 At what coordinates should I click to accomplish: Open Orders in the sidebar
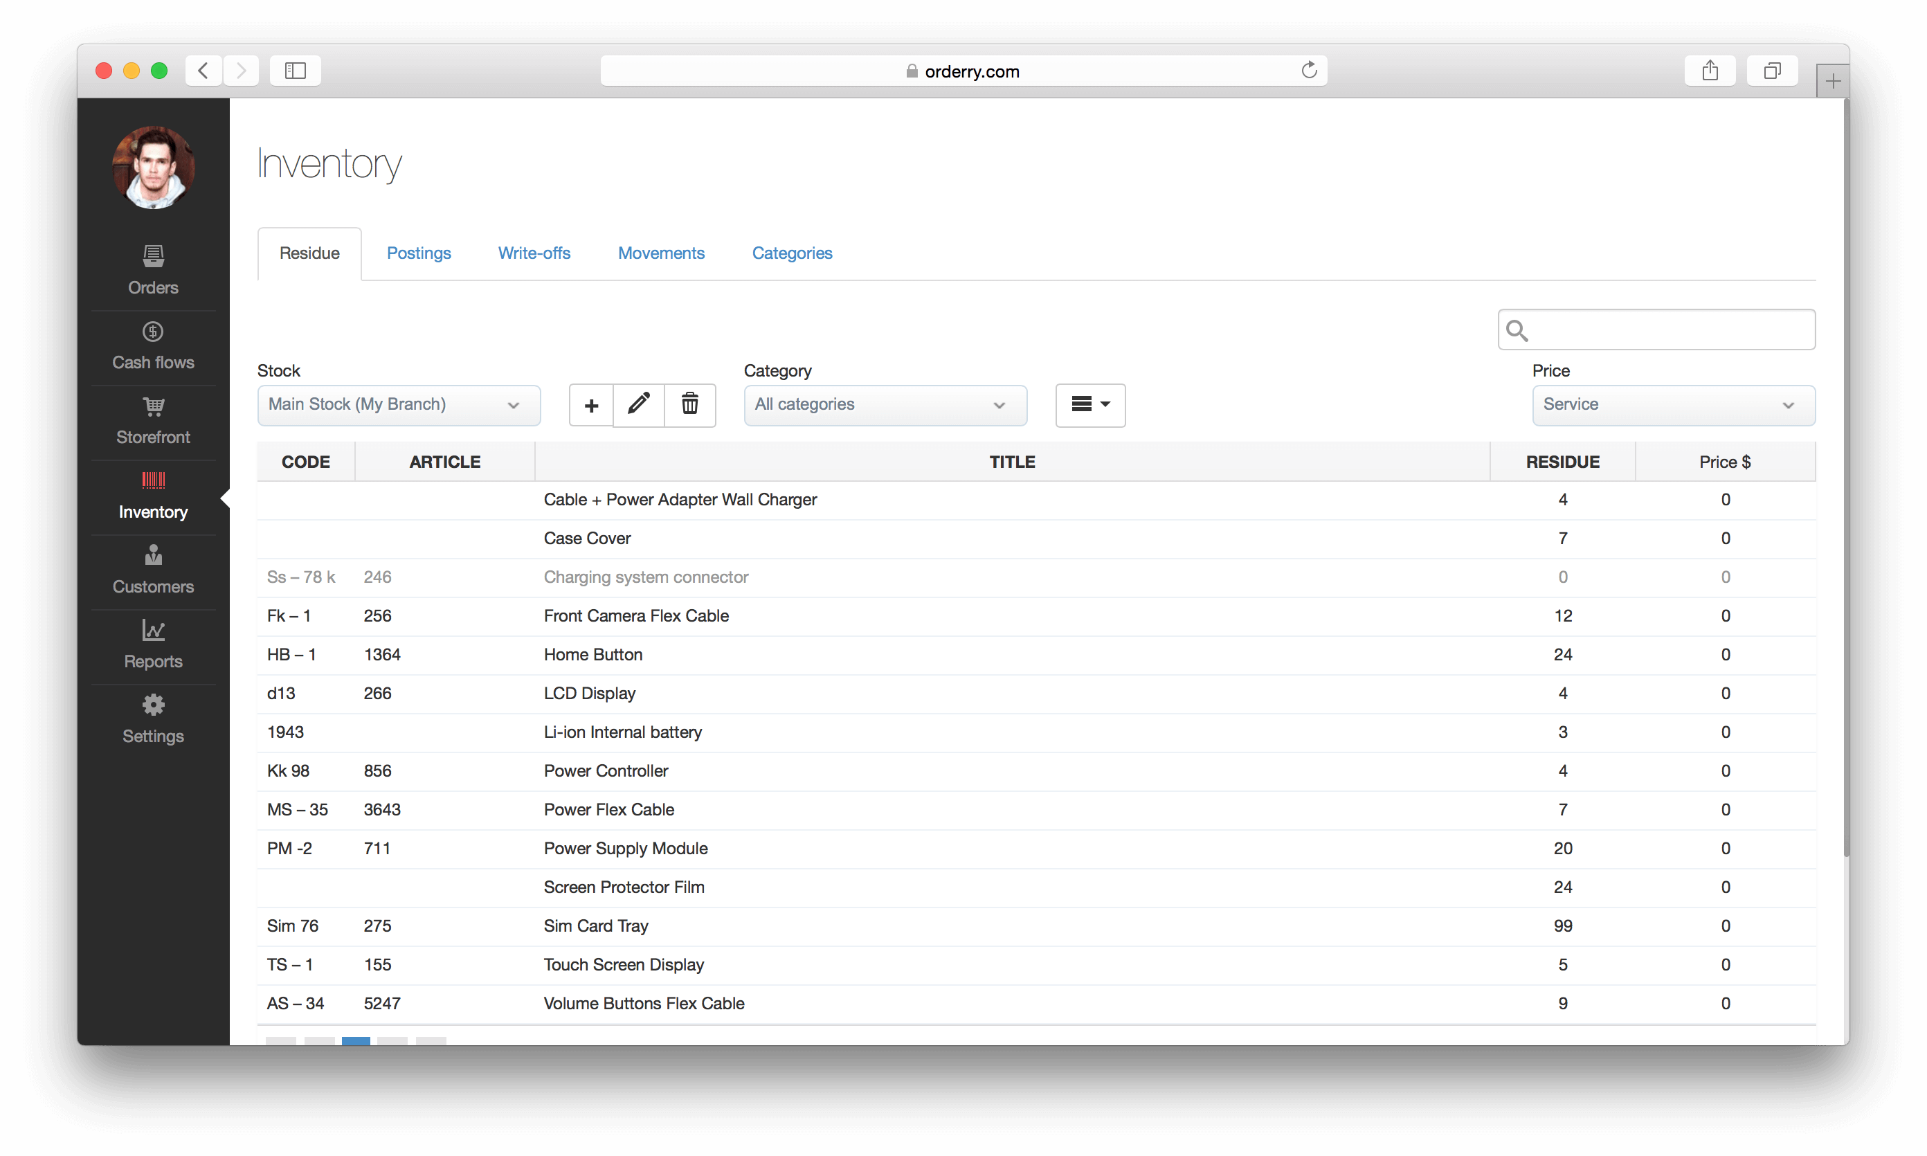[x=153, y=269]
